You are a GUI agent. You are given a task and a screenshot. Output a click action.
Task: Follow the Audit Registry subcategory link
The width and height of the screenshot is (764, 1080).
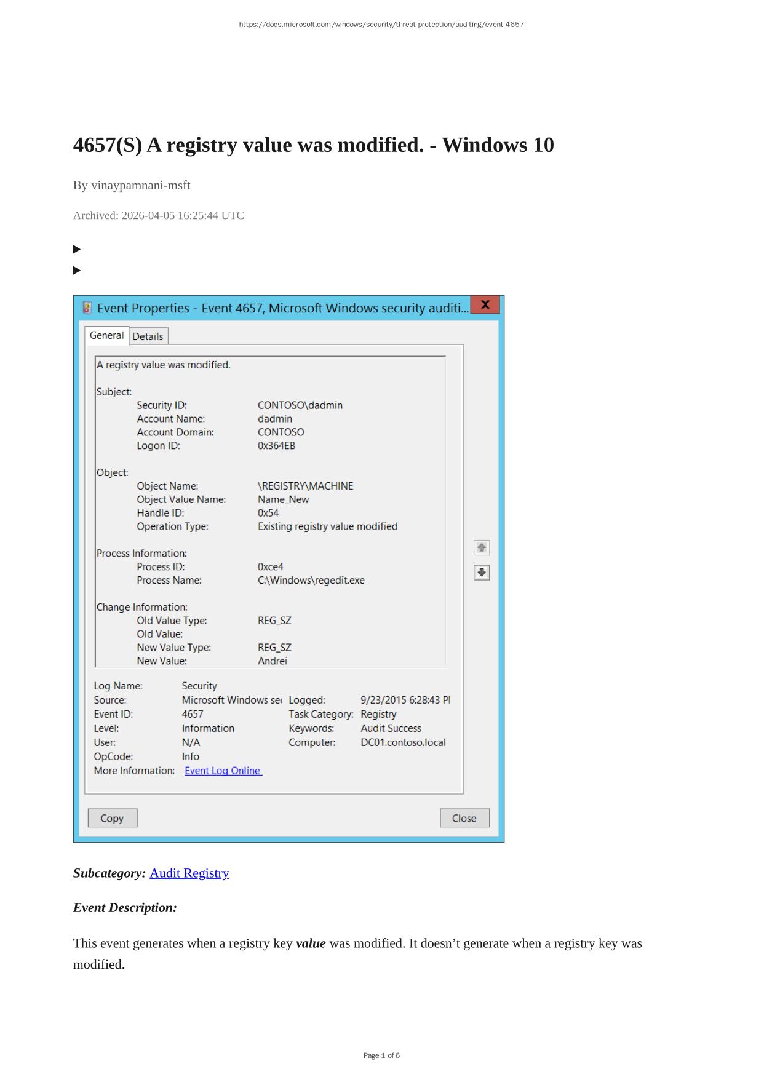(x=189, y=873)
